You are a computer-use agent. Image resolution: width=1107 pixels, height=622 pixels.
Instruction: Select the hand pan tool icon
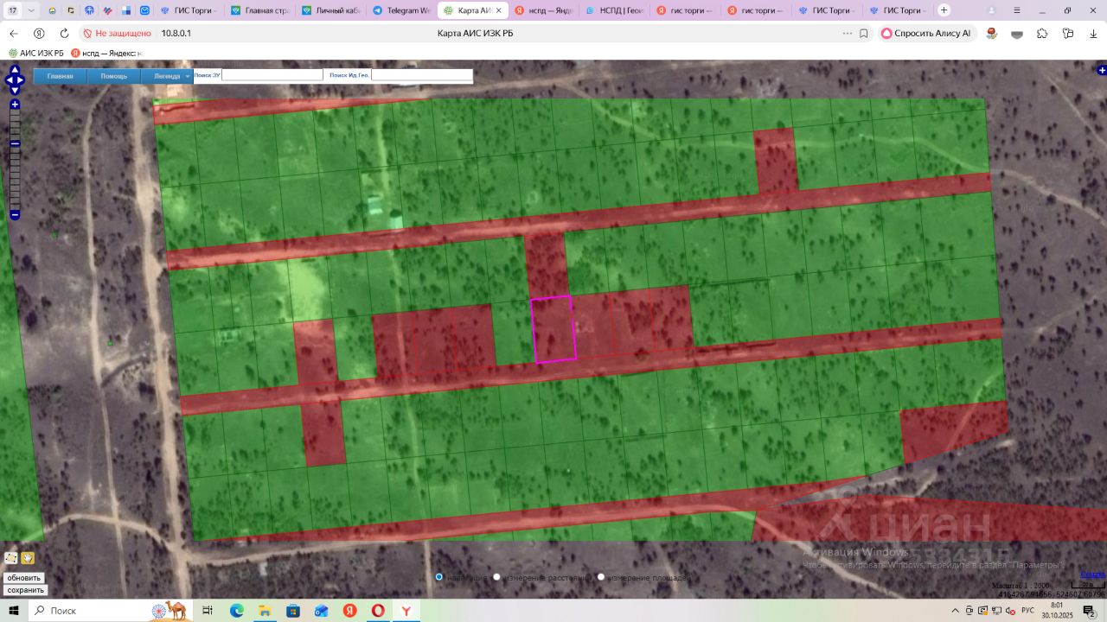[28, 558]
